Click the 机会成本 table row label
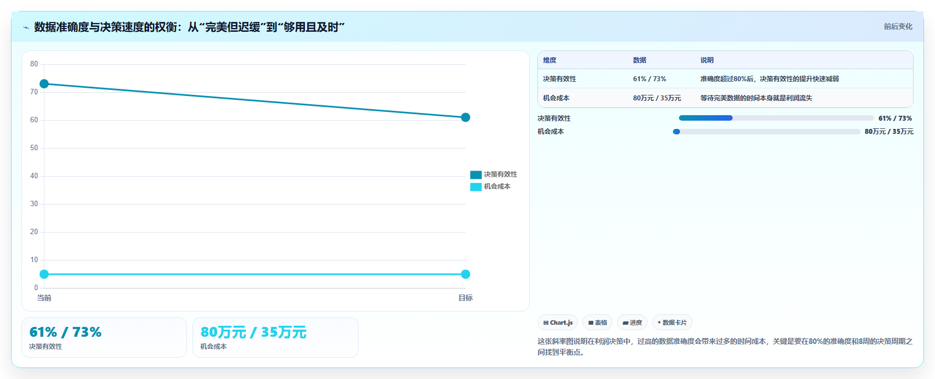935x379 pixels. [x=556, y=98]
